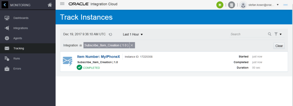
Task: Select Tracking in the sidebar
Action: (19, 48)
